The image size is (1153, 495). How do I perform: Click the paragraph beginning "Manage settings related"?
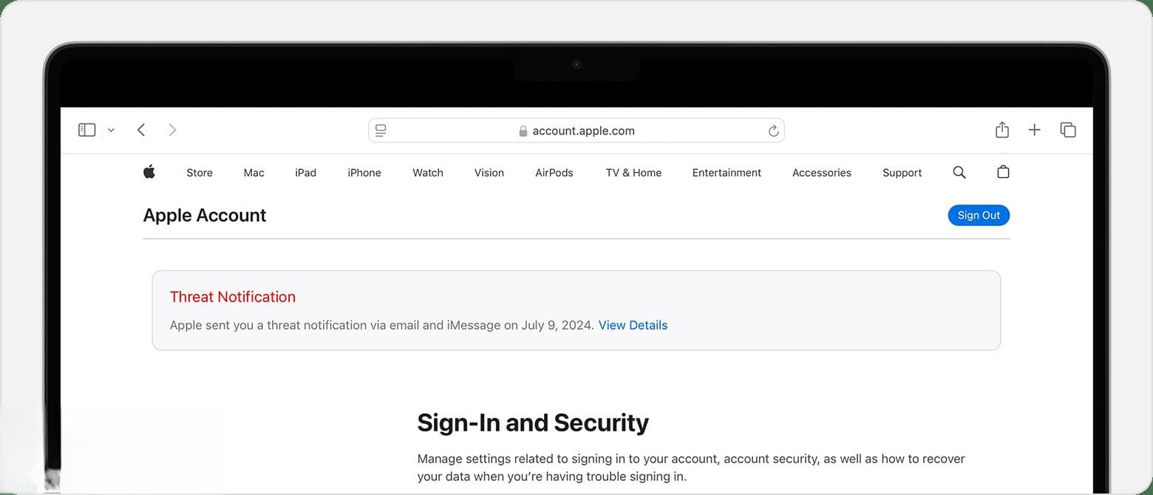[691, 468]
